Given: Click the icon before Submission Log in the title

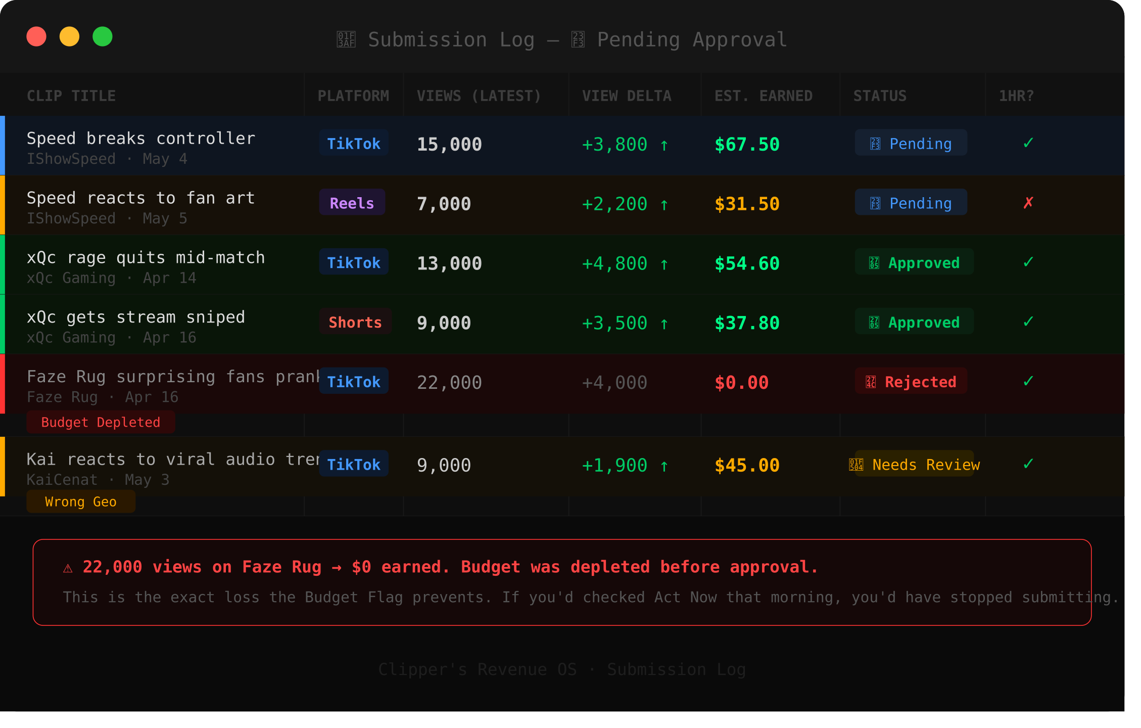Looking at the screenshot, I should (x=346, y=39).
